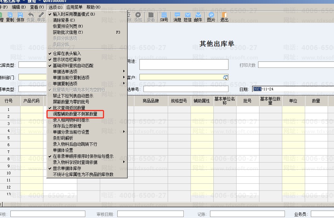
Task: Toggle 显示状态栏库存 menu option
Action: point(67,59)
